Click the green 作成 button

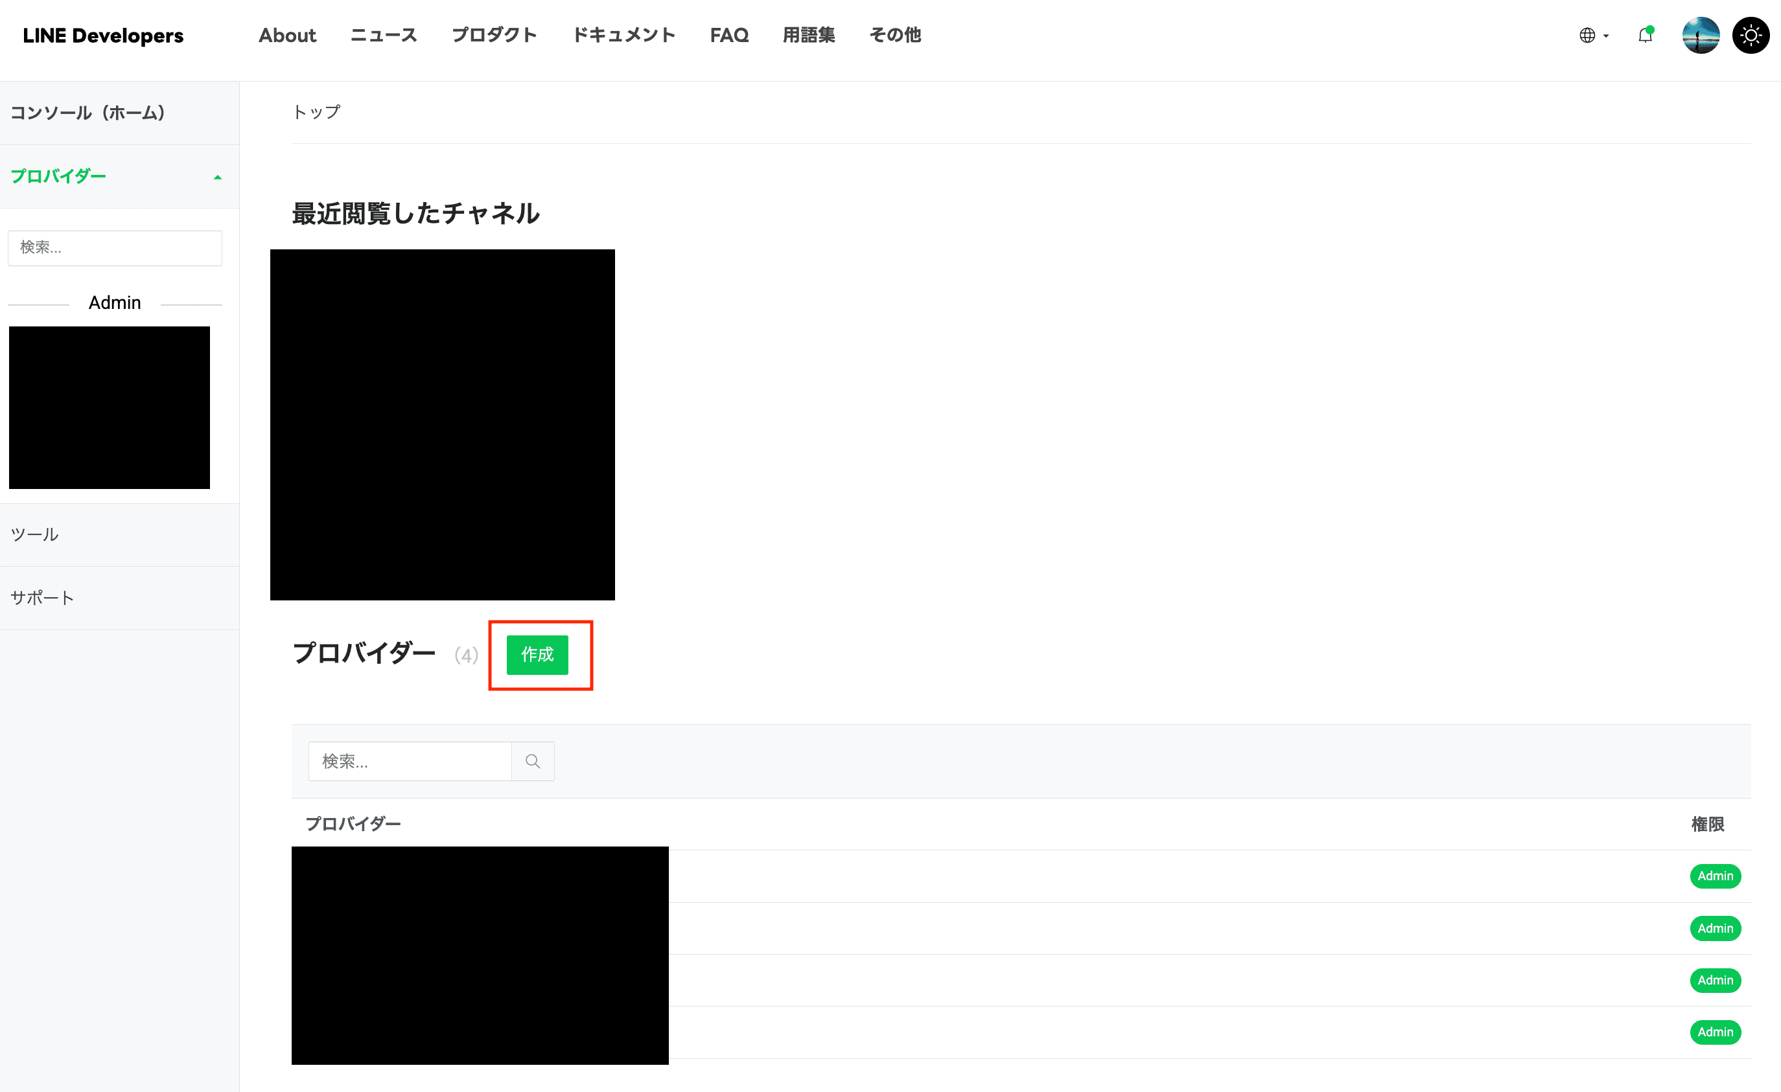pyautogui.click(x=537, y=654)
